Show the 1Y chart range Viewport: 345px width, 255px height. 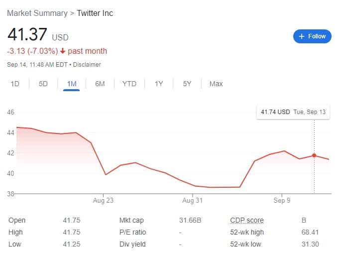point(159,84)
